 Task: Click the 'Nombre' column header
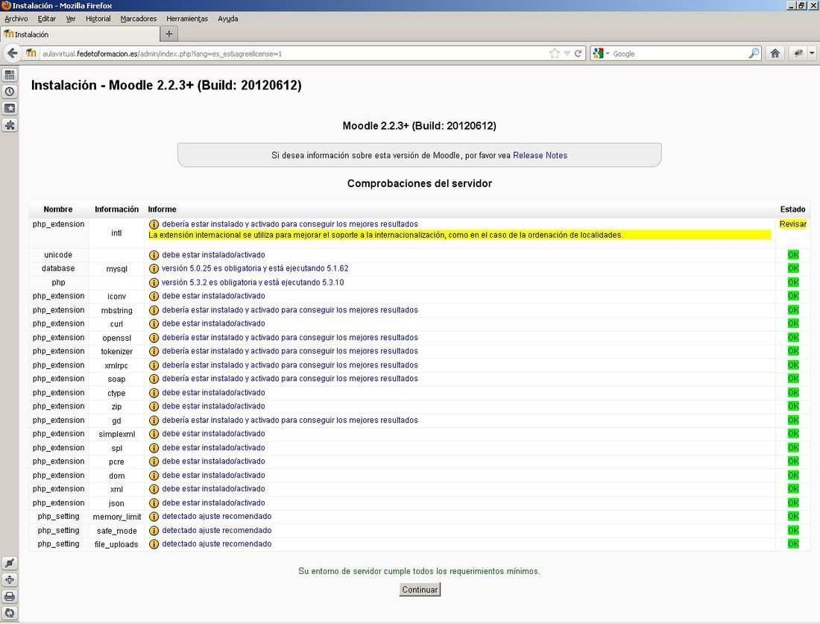pyautogui.click(x=58, y=209)
